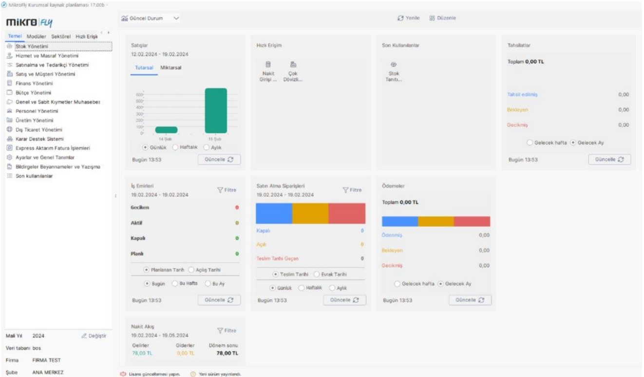Image resolution: width=644 pixels, height=377 pixels.
Task: Click the MikroFly logo
Action: point(29,23)
